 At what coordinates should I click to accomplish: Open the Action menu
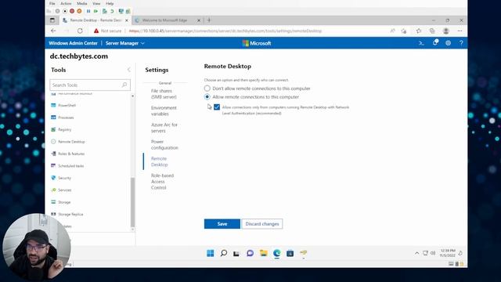point(66,3)
